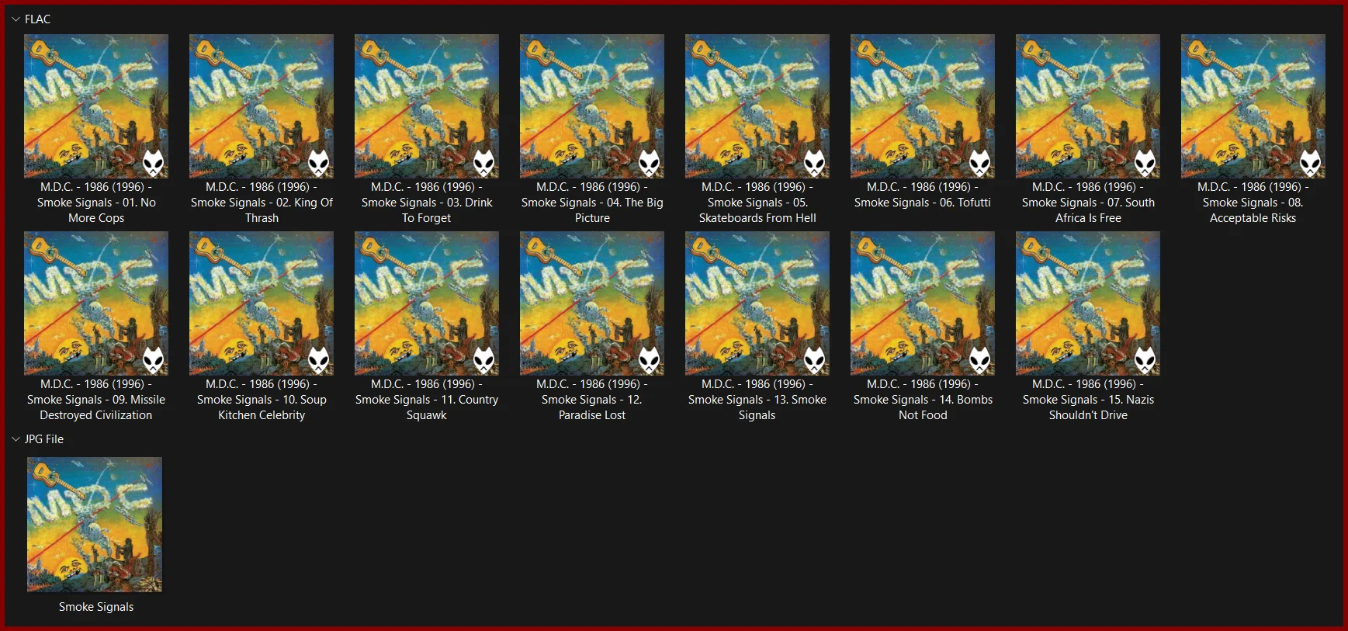
Task: Select the thumbnail for 02. King Of Thrash
Action: click(x=262, y=106)
